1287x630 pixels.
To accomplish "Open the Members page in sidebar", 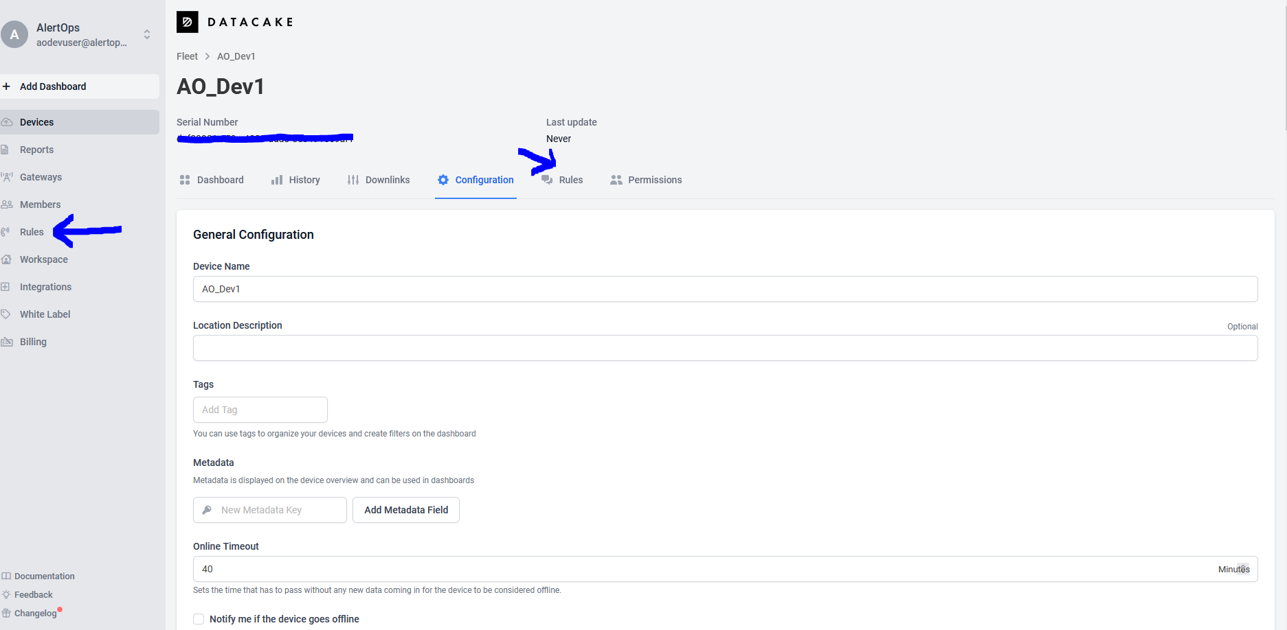I will (x=40, y=205).
